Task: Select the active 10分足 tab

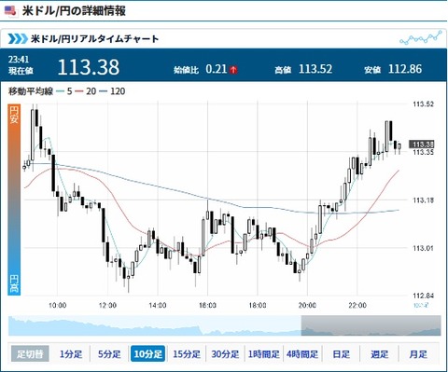Action: tap(148, 353)
